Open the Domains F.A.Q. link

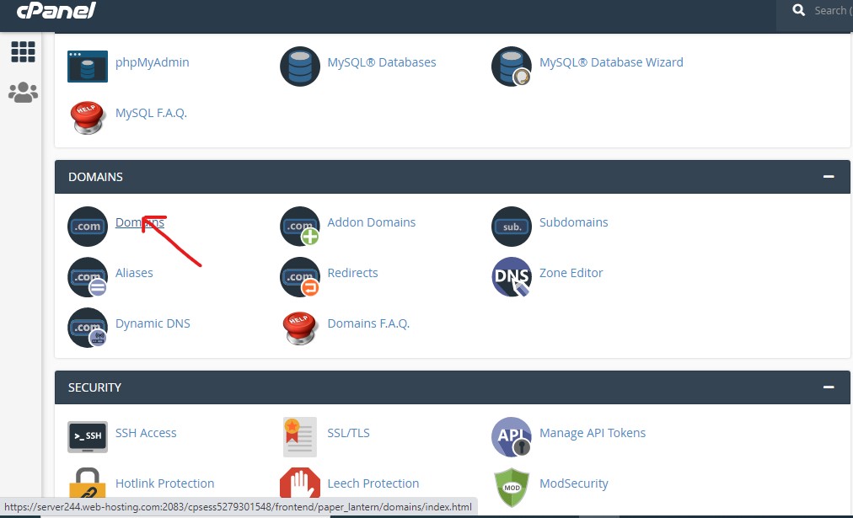368,323
